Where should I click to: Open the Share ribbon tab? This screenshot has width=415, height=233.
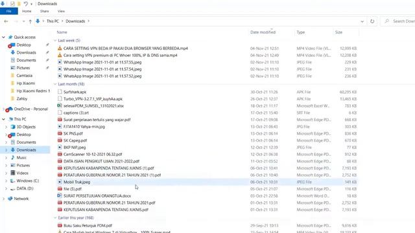coord(44,11)
